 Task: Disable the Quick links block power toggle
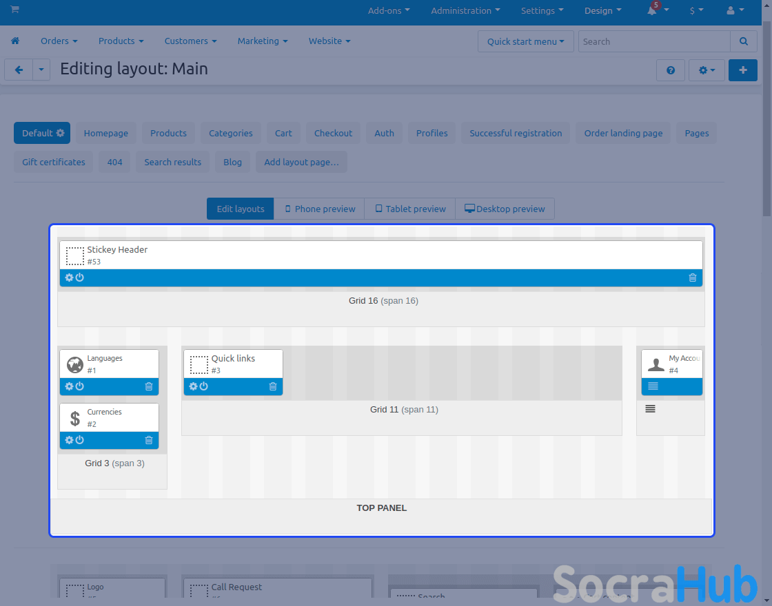[204, 386]
